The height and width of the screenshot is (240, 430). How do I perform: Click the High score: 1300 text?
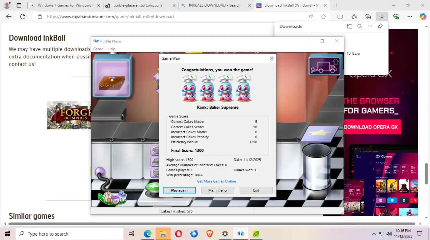[180, 160]
